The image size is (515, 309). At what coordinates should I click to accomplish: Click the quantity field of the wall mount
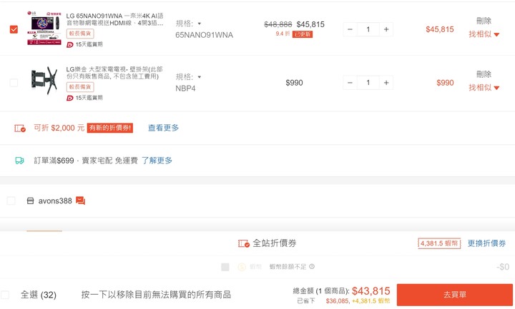tap(368, 83)
